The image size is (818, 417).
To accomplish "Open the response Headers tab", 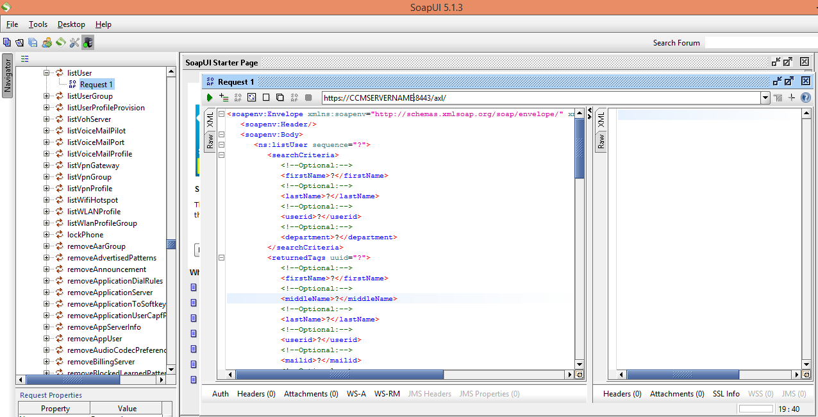I will tap(622, 393).
